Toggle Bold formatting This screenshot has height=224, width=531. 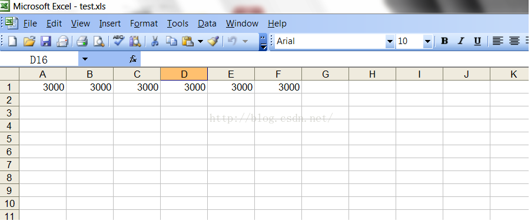click(444, 41)
